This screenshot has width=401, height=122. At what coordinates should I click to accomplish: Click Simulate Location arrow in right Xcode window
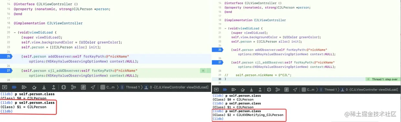click(x=295, y=90)
